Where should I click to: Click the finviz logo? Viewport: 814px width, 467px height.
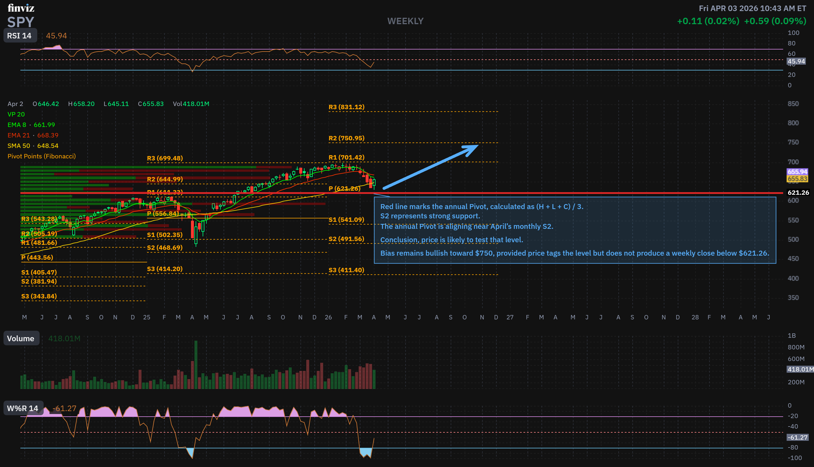coord(21,8)
